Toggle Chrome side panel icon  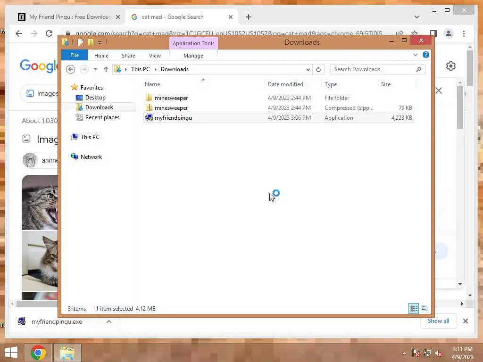[433, 33]
